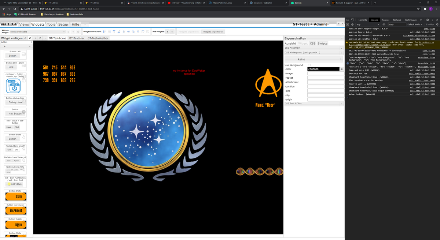Click the Widgets Importieren button
Viewport: 440px width, 240px height.
pyautogui.click(x=213, y=32)
